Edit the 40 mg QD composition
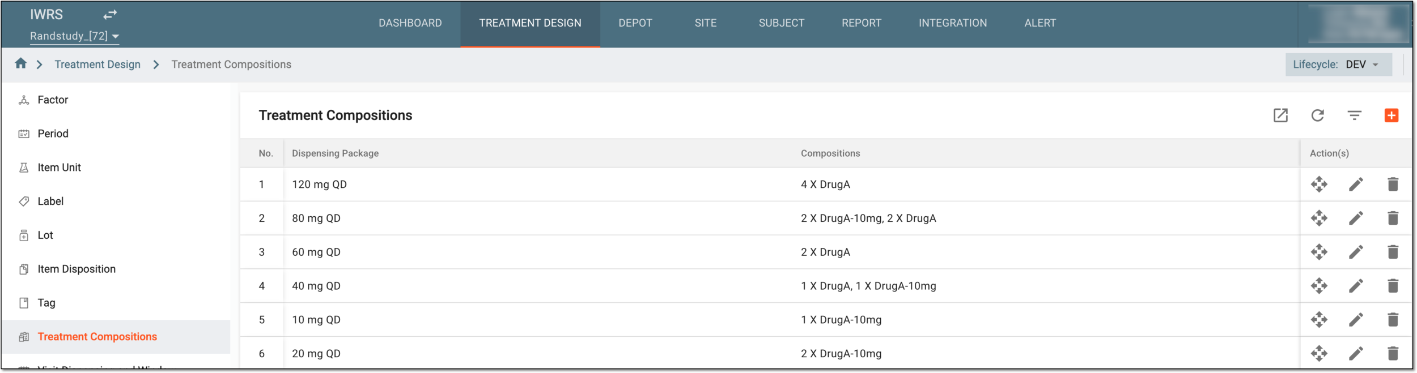The image size is (1417, 373). 1356,286
